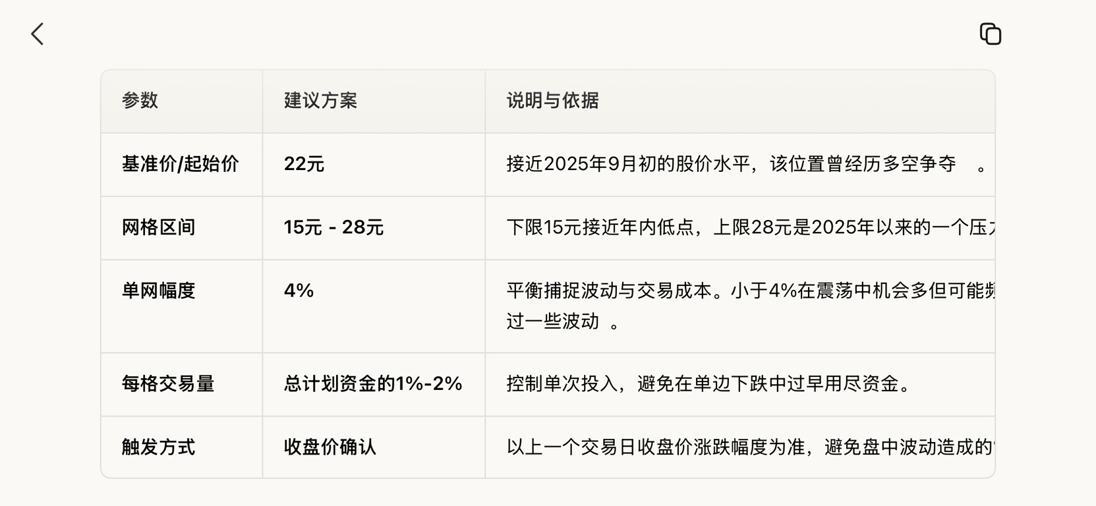Click the 4% value cell
This screenshot has width=1096, height=506.
(299, 291)
